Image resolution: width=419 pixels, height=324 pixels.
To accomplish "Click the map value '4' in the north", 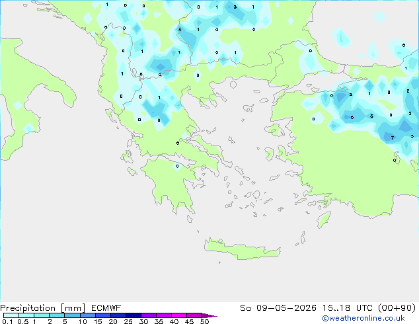I will (180, 29).
